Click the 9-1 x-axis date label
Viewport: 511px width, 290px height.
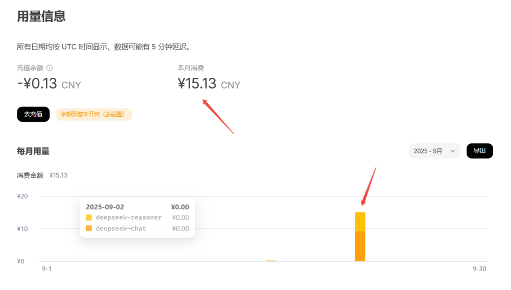[47, 269]
